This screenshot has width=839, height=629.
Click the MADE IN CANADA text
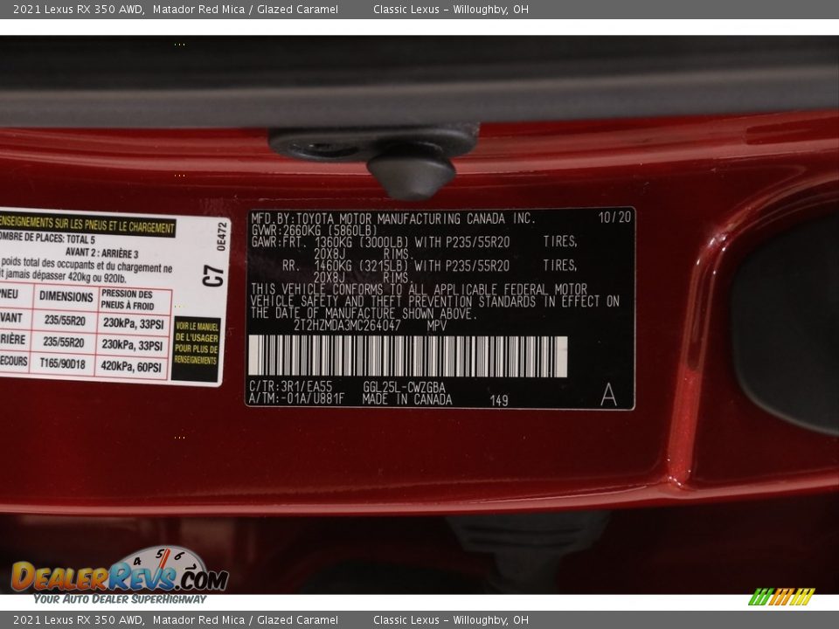(x=406, y=399)
